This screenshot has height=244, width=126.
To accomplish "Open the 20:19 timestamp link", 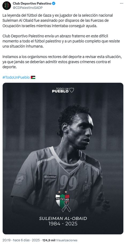I will tap(5, 240).
